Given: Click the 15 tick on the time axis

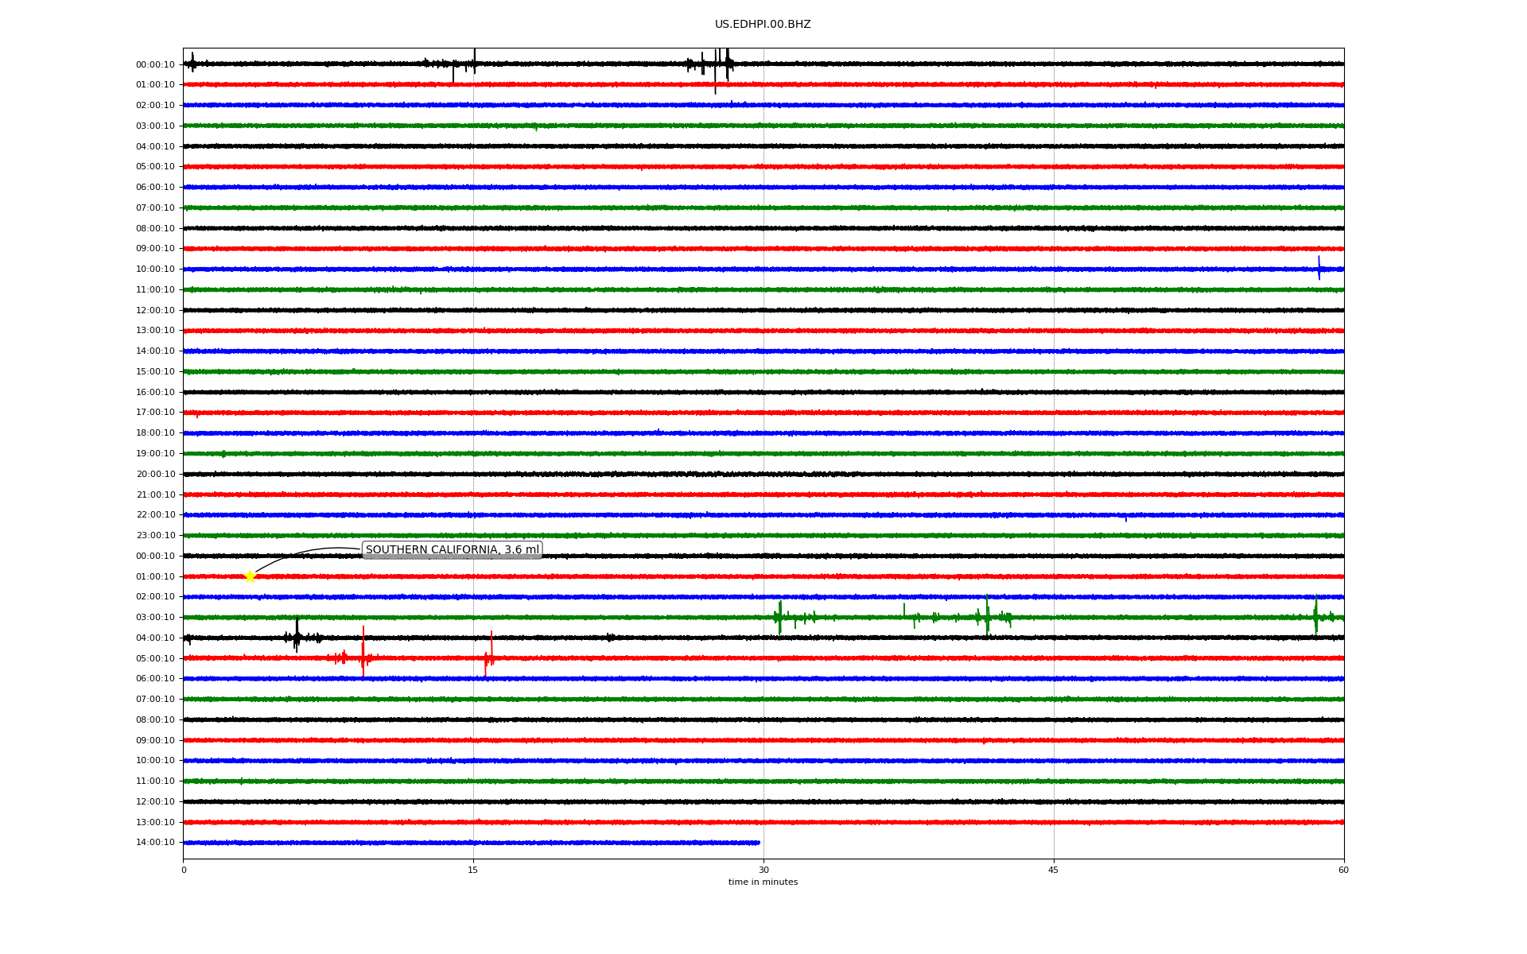Looking at the screenshot, I should pyautogui.click(x=473, y=870).
